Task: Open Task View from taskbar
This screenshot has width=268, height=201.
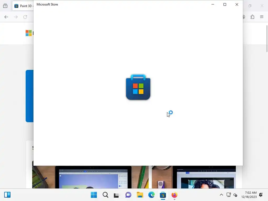Action: [116, 195]
